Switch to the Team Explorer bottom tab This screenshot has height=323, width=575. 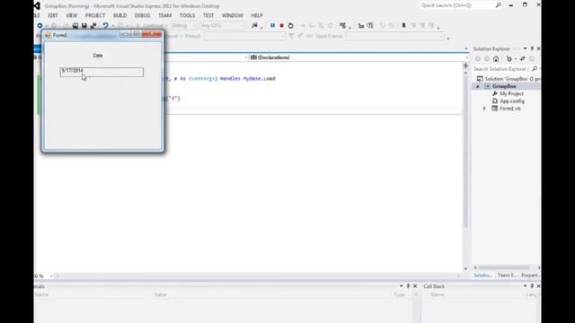pos(507,275)
